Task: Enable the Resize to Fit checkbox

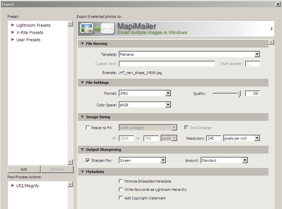Action: [88, 128]
